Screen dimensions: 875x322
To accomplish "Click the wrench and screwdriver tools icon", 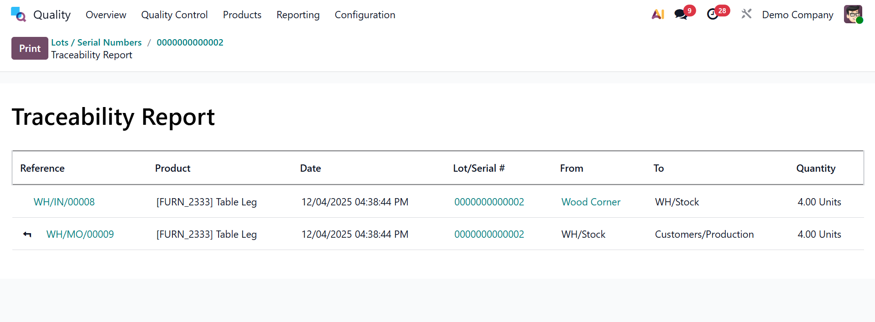I will pos(746,15).
